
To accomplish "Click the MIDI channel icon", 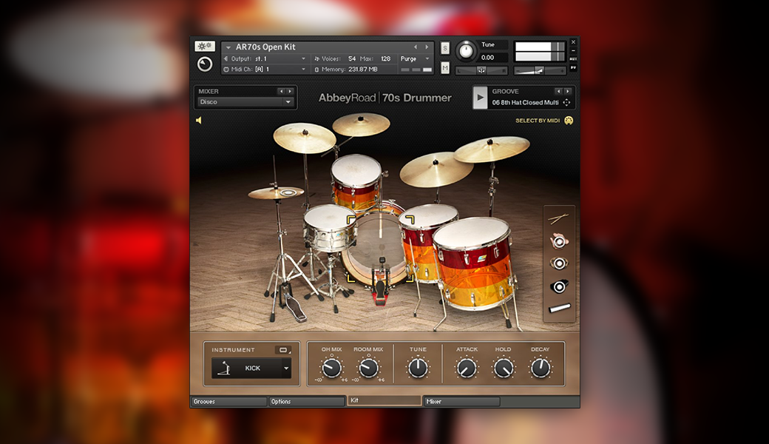I will coord(226,69).
